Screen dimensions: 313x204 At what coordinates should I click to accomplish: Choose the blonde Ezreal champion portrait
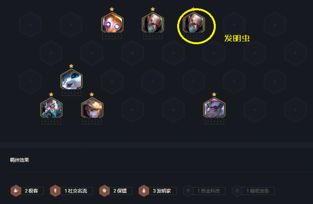pyautogui.click(x=92, y=108)
